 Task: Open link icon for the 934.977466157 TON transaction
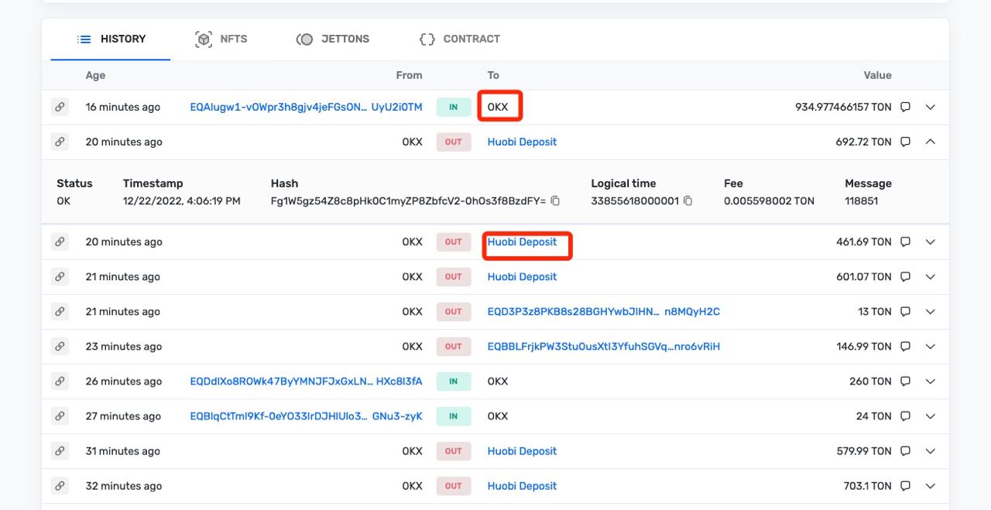pyautogui.click(x=60, y=108)
